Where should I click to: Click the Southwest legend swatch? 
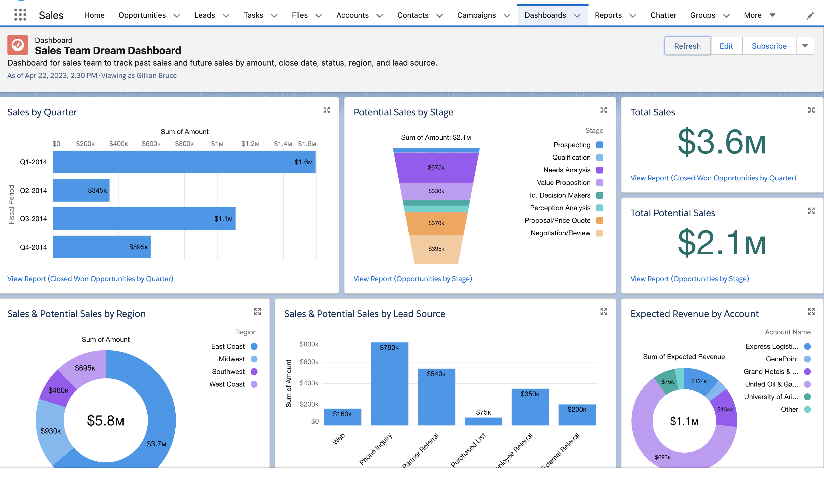254,371
